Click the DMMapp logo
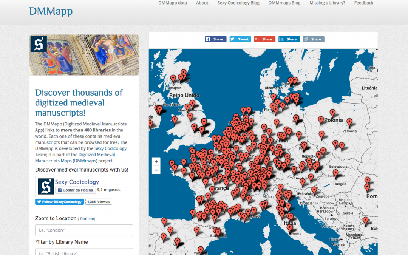Image resolution: width=408 pixels, height=255 pixels. click(x=51, y=11)
